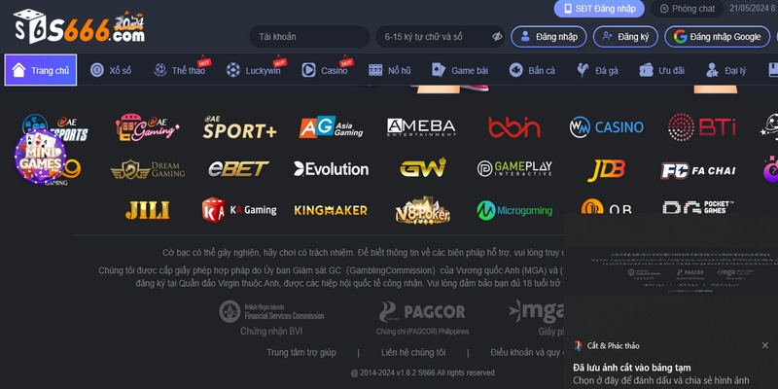The height and width of the screenshot is (389, 778).
Task: Select the WM Casino logo
Action: (606, 127)
